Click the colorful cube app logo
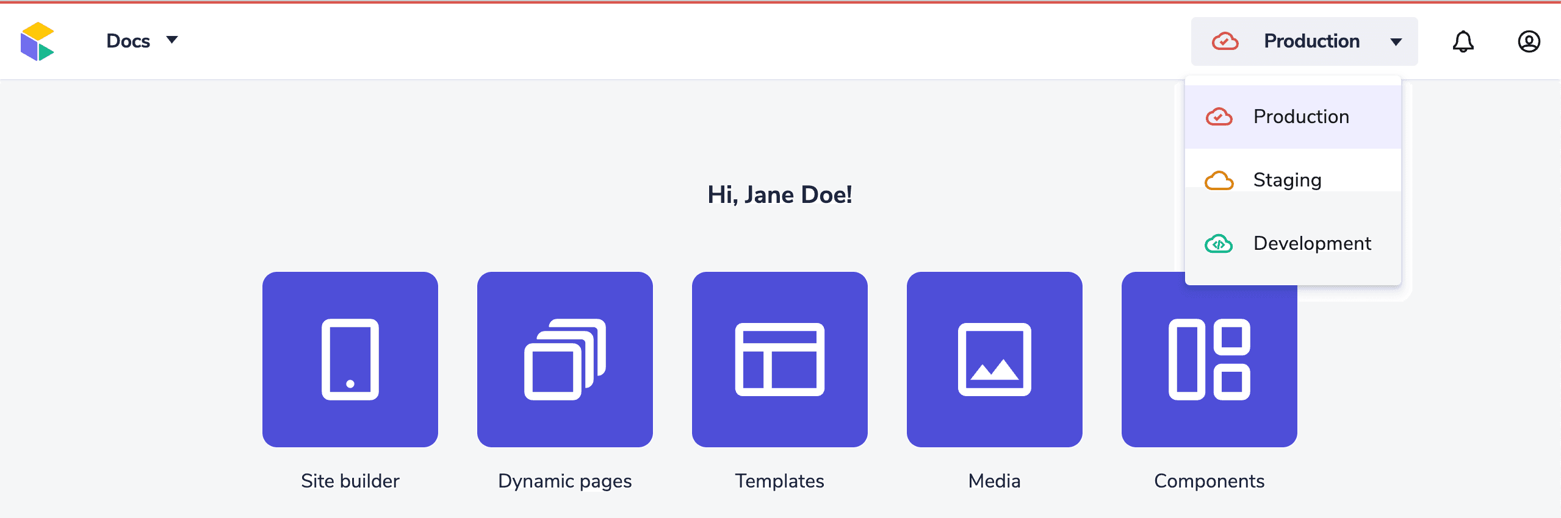 pyautogui.click(x=37, y=41)
